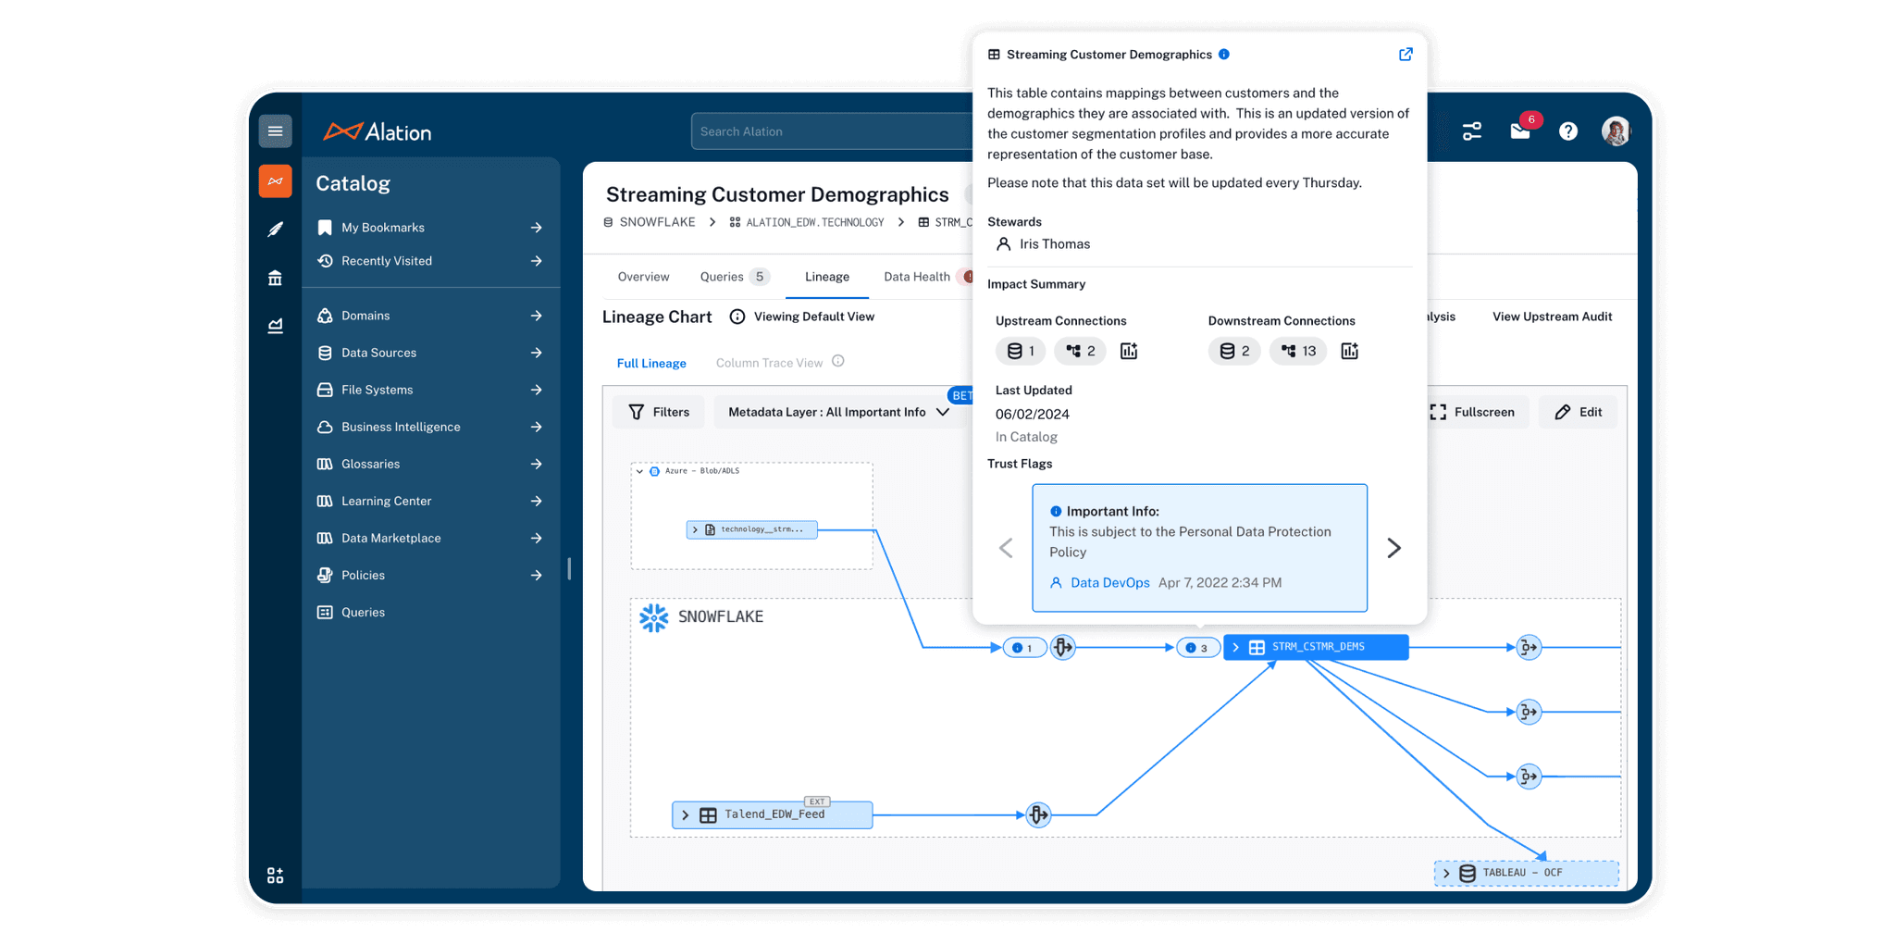Switch to Column Trace View

click(768, 362)
